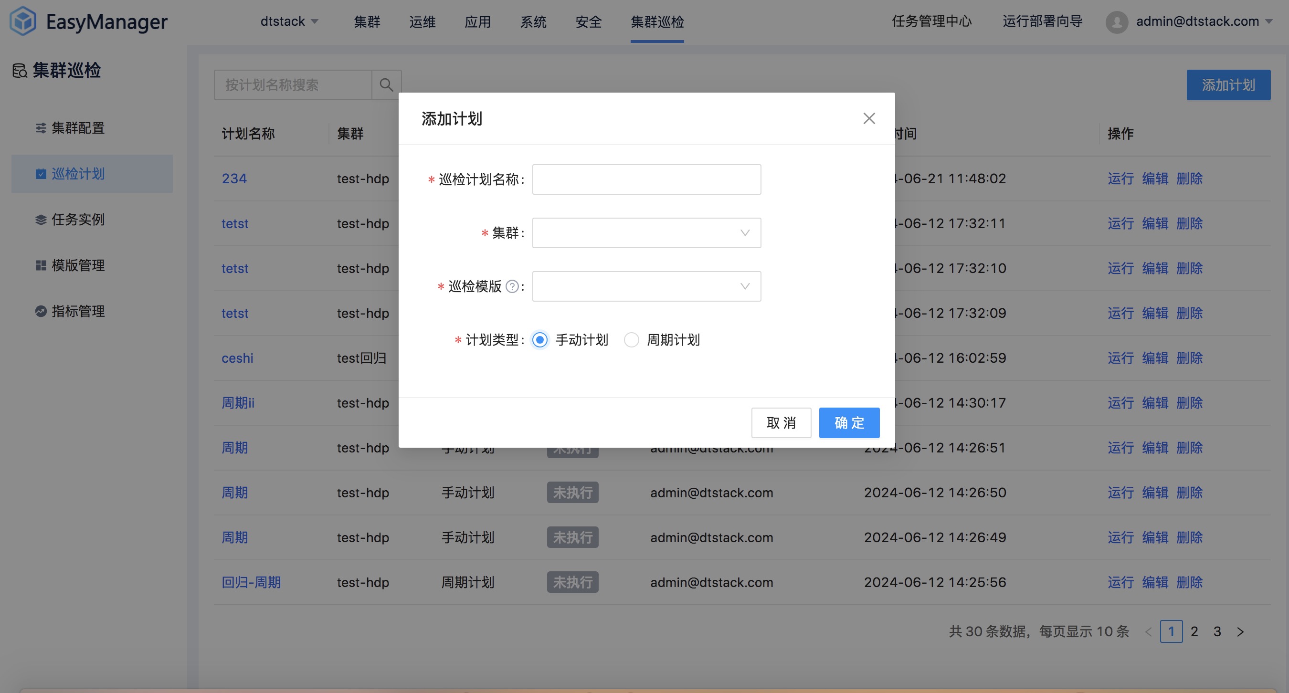Open 运行部署向导

[x=1043, y=21]
